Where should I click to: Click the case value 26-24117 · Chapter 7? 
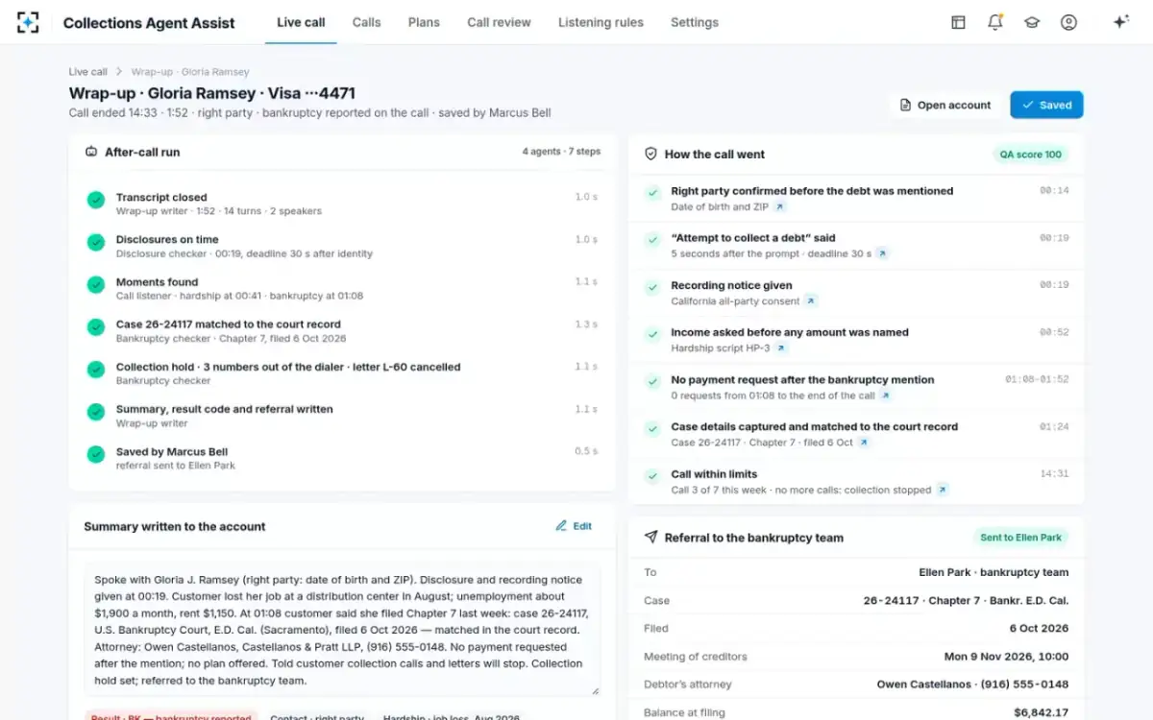point(966,600)
